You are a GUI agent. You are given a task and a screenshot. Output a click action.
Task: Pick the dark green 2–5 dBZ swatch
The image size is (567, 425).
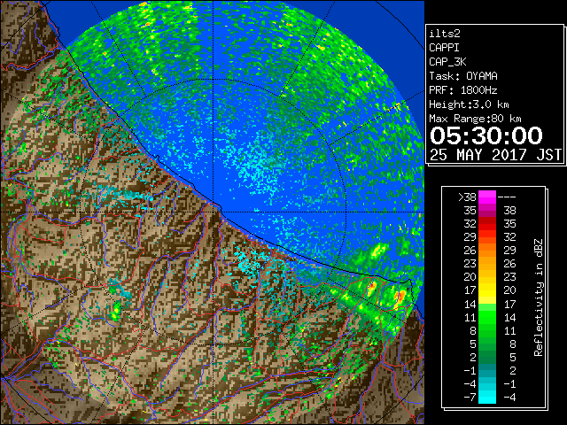pyautogui.click(x=487, y=358)
